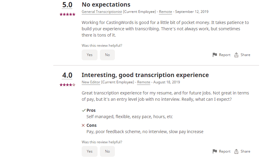Expand the 4.0 rating breakdown
Screen dimensions: 263x158
[67, 75]
